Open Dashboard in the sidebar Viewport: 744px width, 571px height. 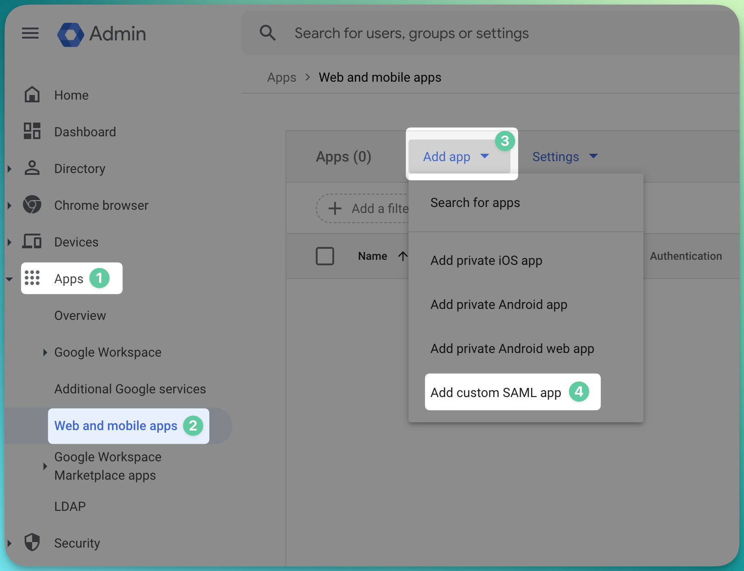pos(85,132)
